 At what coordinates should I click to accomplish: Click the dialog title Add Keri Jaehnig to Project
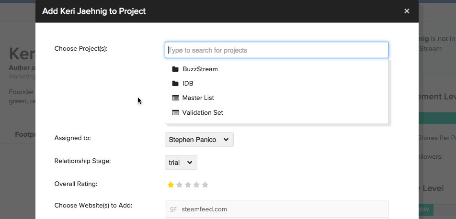pyautogui.click(x=94, y=11)
